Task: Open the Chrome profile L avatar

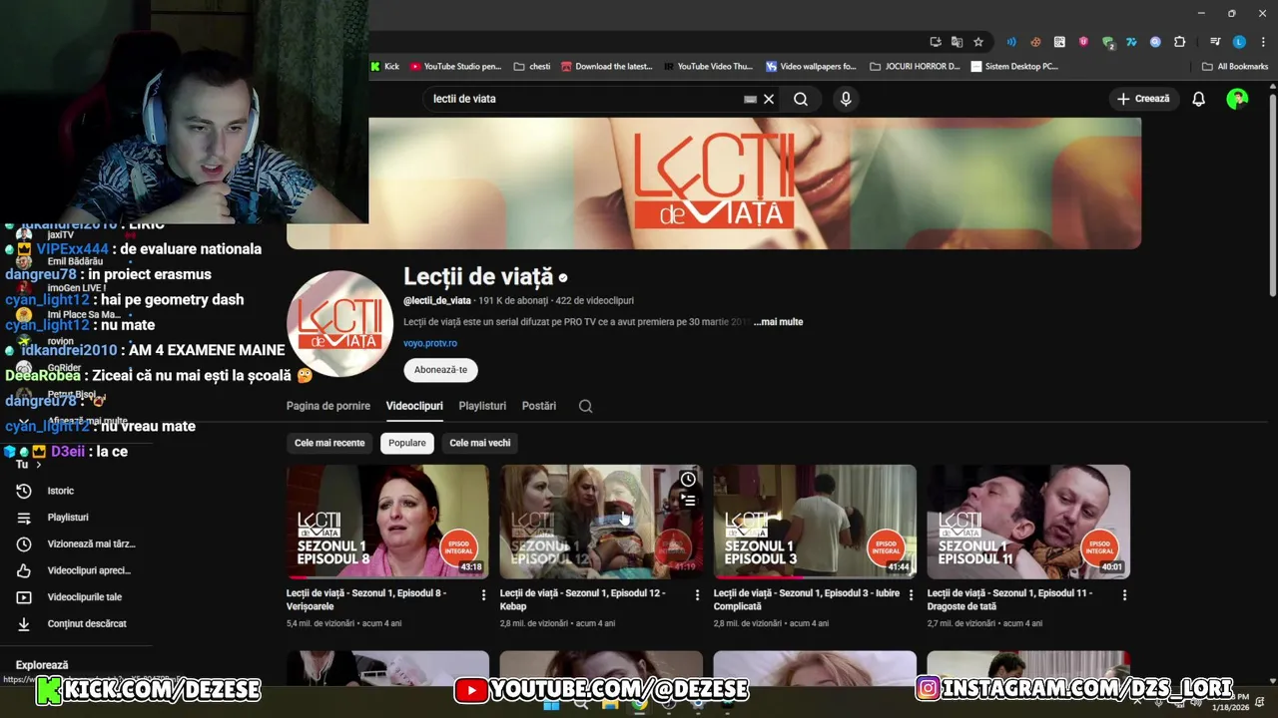Action: click(1239, 42)
